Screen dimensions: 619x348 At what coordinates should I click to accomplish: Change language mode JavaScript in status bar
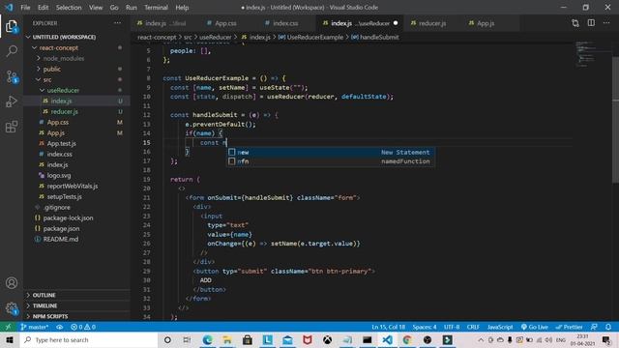point(500,327)
